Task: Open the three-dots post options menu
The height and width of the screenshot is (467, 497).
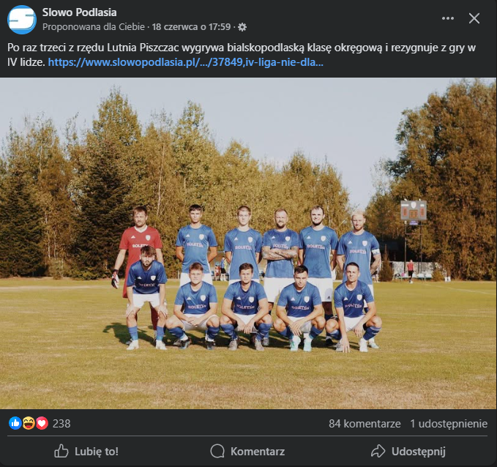Action: coord(448,18)
